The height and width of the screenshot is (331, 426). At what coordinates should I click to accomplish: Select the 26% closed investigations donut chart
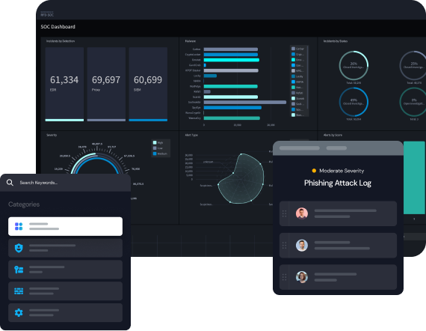[354, 65]
